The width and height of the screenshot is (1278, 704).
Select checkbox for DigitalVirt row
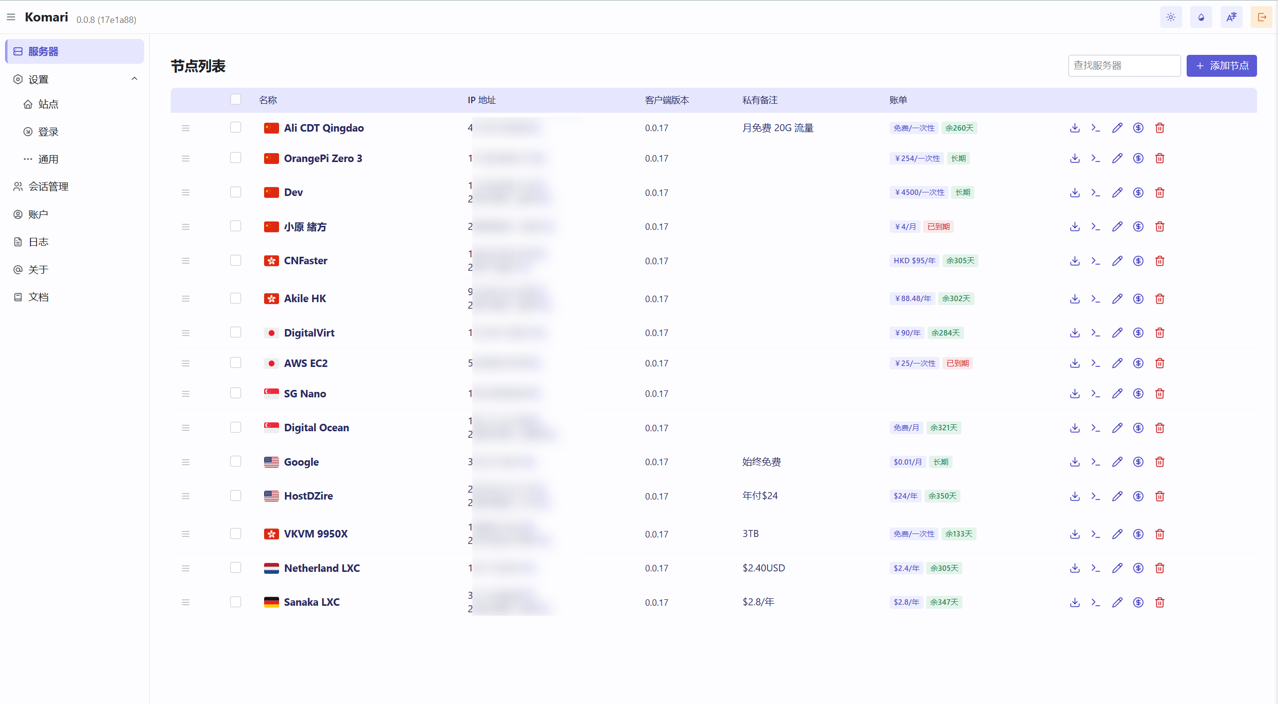tap(236, 333)
